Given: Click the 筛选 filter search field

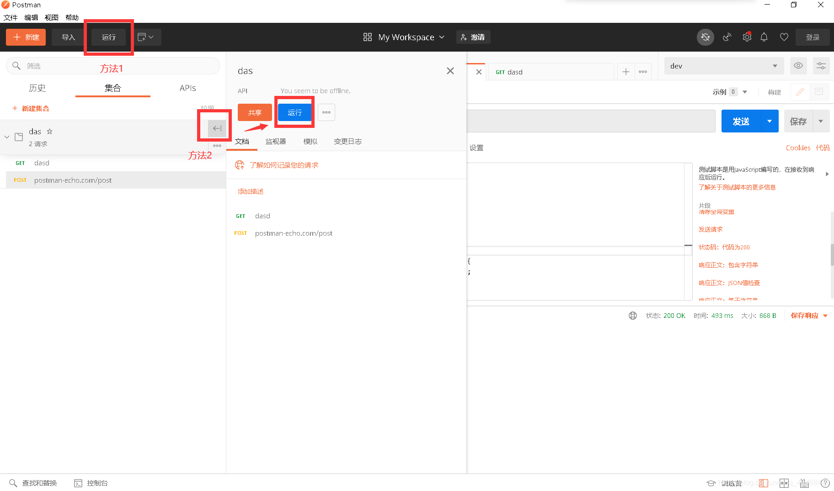Looking at the screenshot, I should (x=113, y=66).
